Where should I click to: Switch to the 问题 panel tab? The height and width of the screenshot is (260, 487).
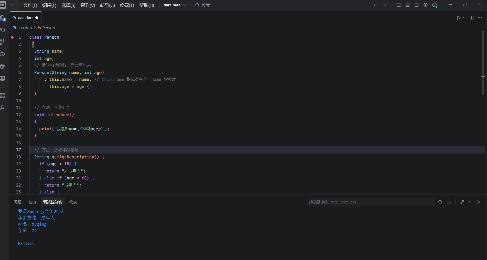pyautogui.click(x=17, y=202)
